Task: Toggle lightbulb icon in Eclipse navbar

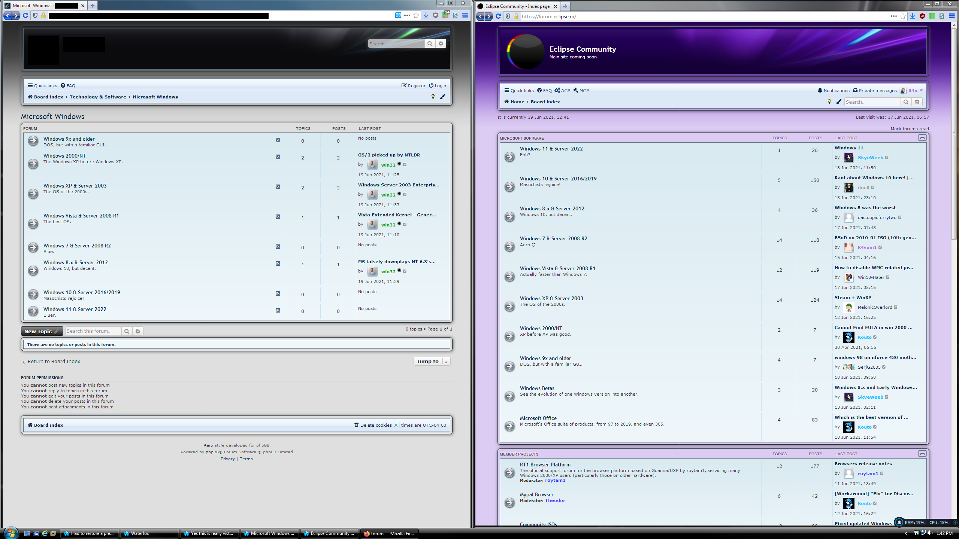Action: [x=829, y=101]
